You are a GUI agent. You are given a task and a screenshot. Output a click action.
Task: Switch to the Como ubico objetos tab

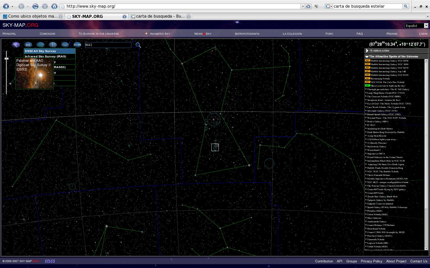32,16
